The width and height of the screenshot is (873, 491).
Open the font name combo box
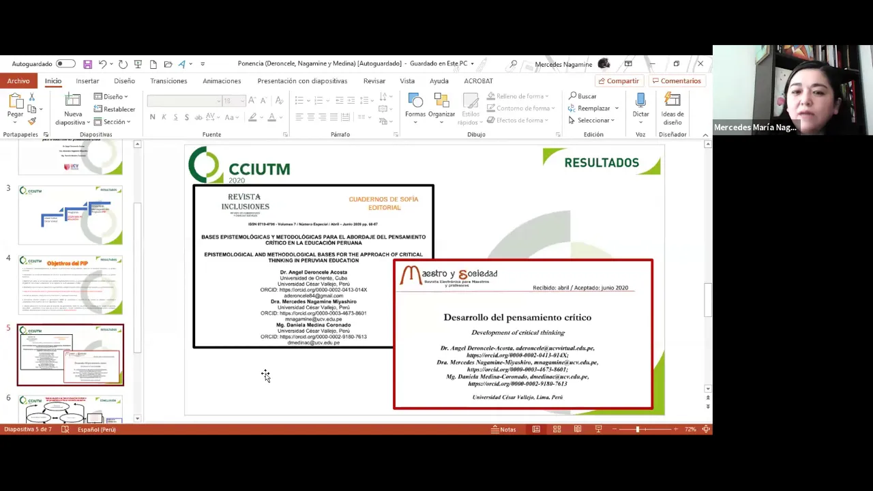point(184,101)
